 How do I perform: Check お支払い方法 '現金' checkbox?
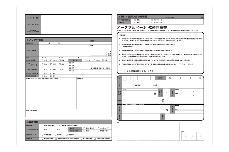point(84,131)
